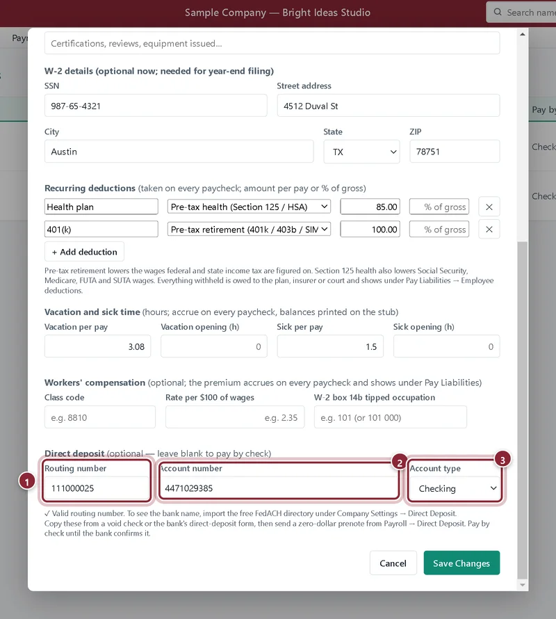Click workers' comp Class code field
Image resolution: width=556 pixels, height=619 pixels.
(x=100, y=417)
